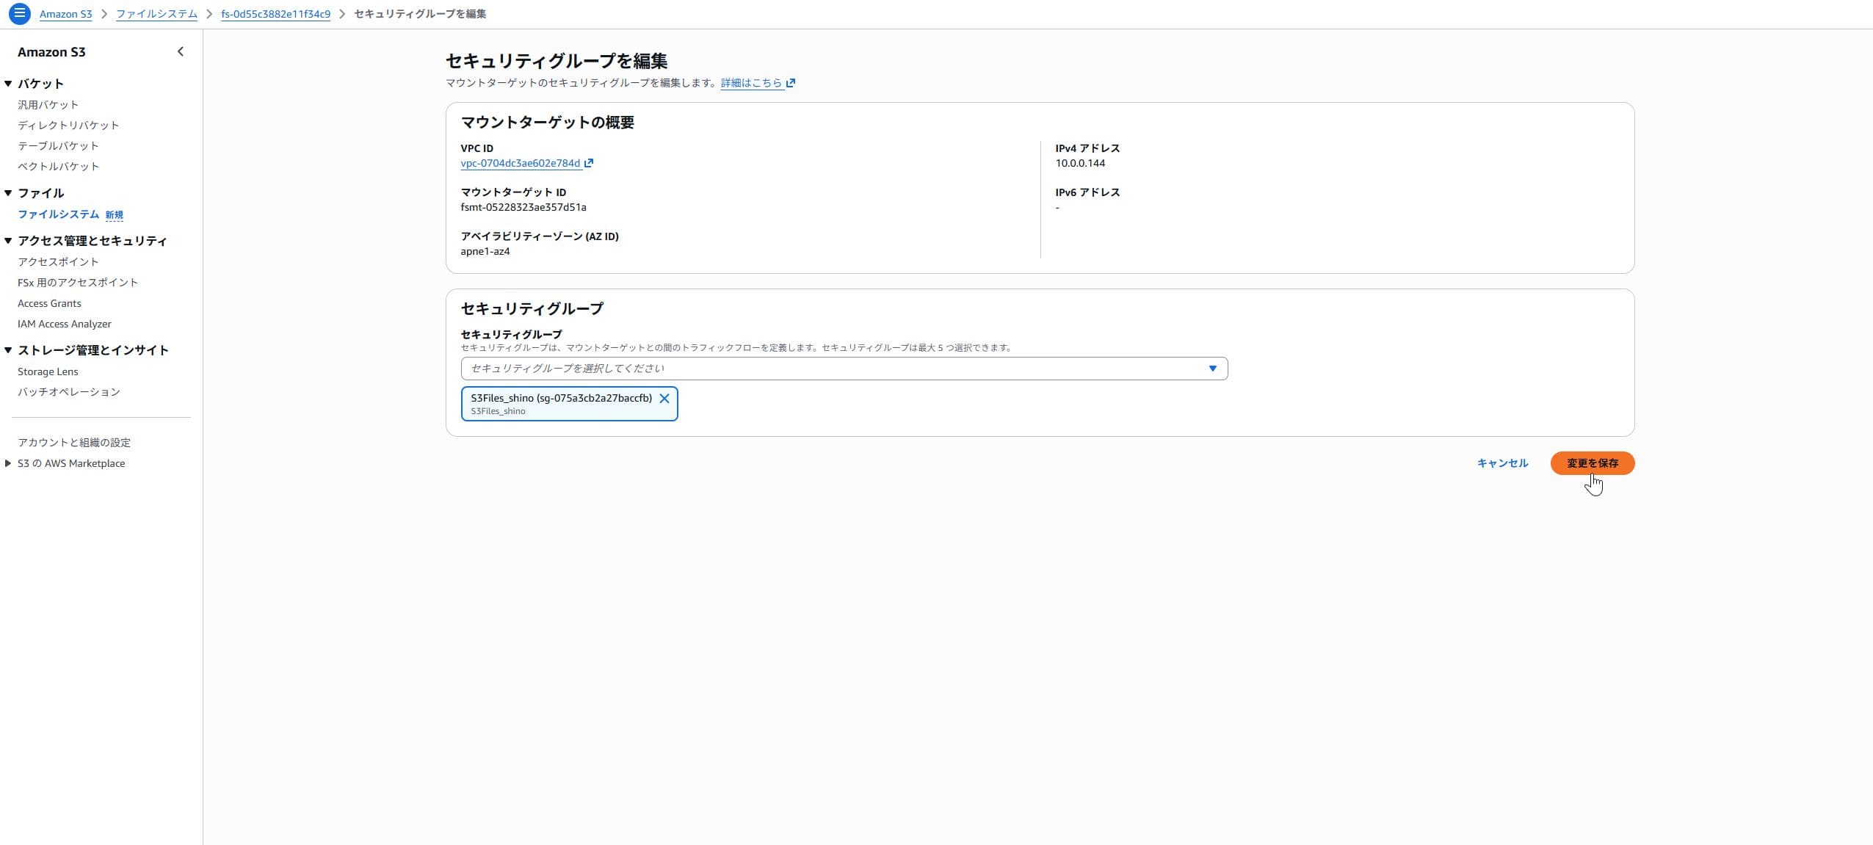This screenshot has width=1873, height=845.
Task: Collapse the Amazon S3 sidebar with the chevron
Action: (181, 51)
